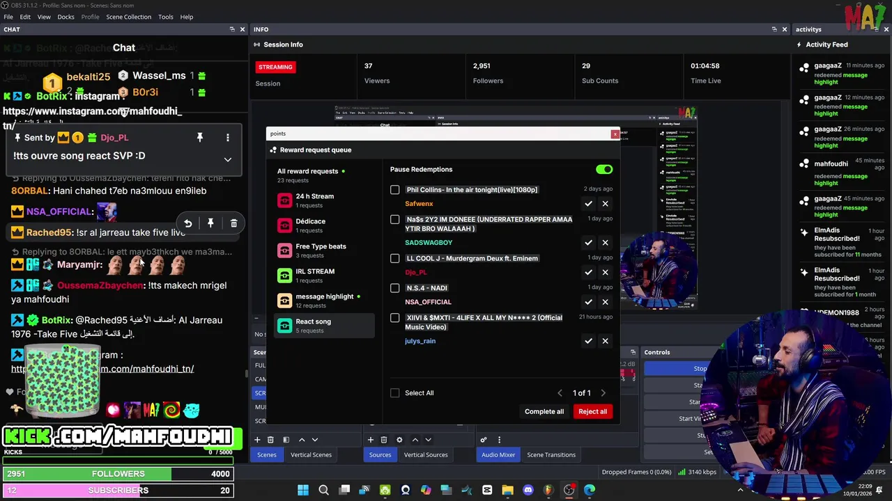Select the Audio Mixer tab

(x=498, y=455)
